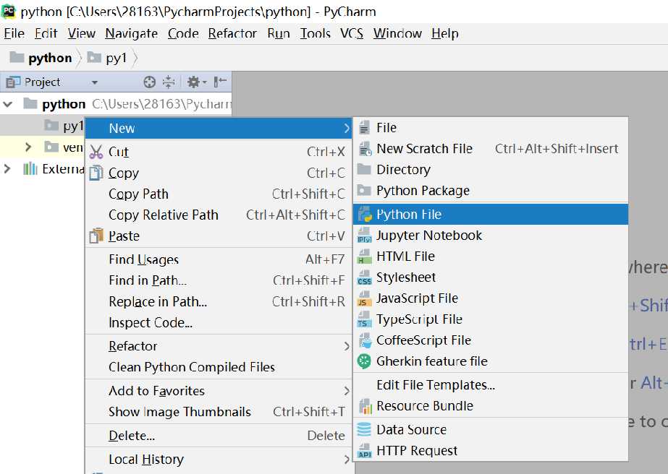This screenshot has width=668, height=474.
Task: Click the New submenu arrow
Action: point(347,128)
